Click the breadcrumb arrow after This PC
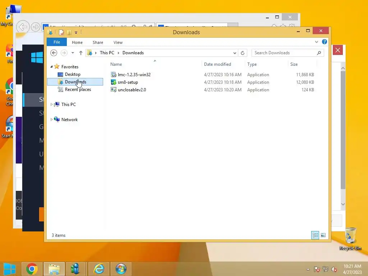The image size is (368, 276). click(119, 53)
